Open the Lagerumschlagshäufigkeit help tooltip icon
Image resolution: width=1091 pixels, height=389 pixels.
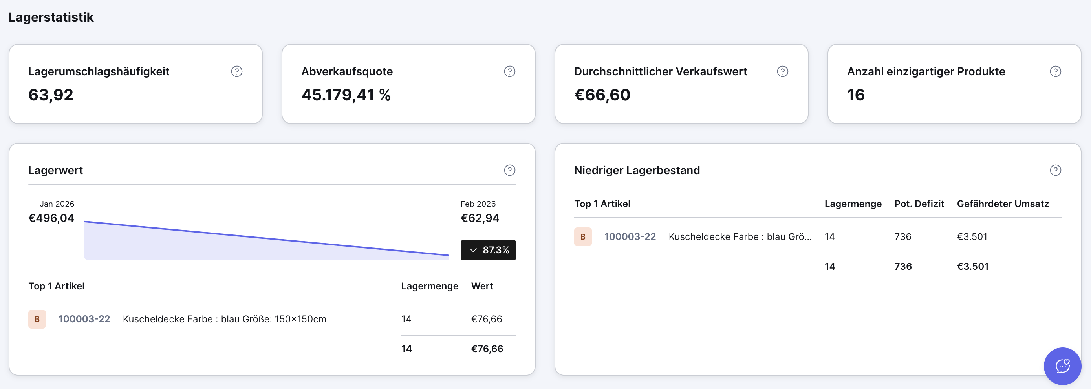(237, 71)
